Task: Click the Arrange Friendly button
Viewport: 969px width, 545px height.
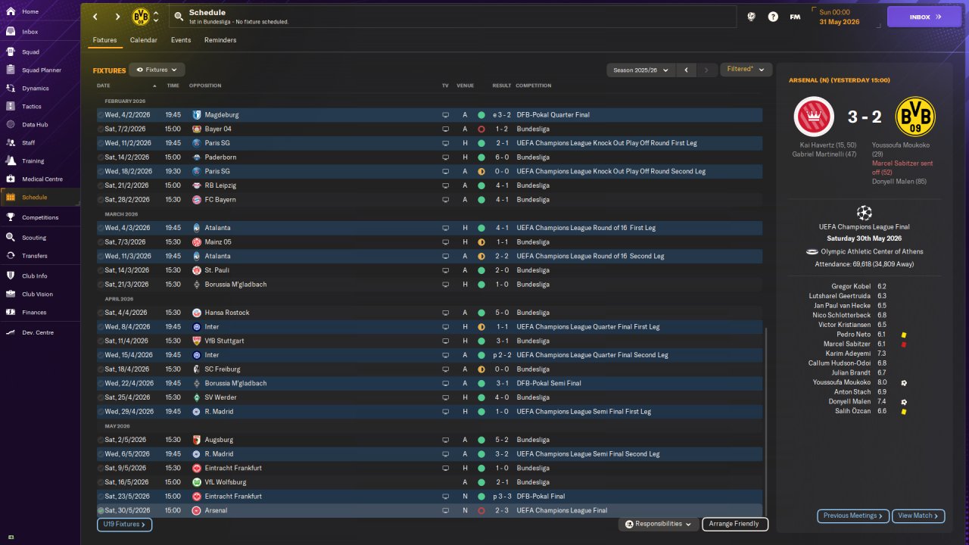Action: coord(735,524)
